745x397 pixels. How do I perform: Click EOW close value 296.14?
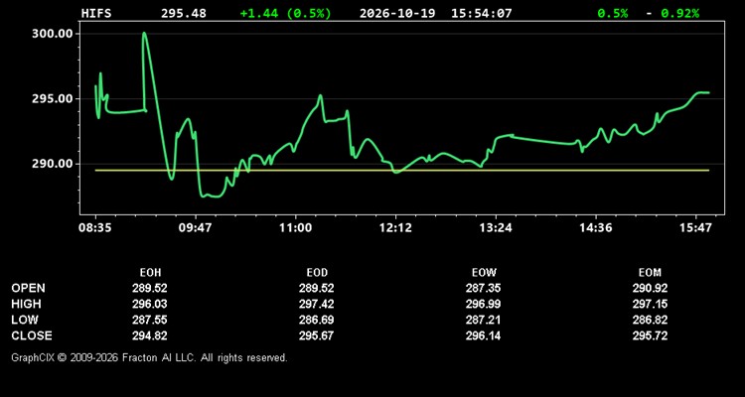pyautogui.click(x=483, y=335)
